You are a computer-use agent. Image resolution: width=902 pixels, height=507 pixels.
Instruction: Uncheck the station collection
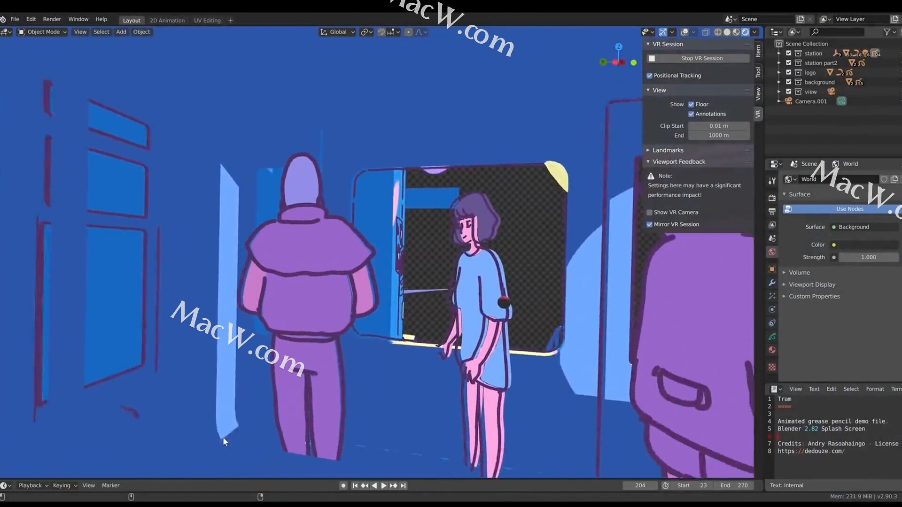click(x=789, y=54)
